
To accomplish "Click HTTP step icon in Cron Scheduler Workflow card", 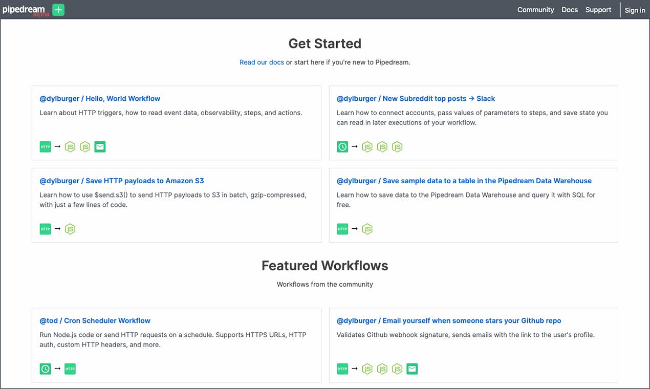I will 70,369.
